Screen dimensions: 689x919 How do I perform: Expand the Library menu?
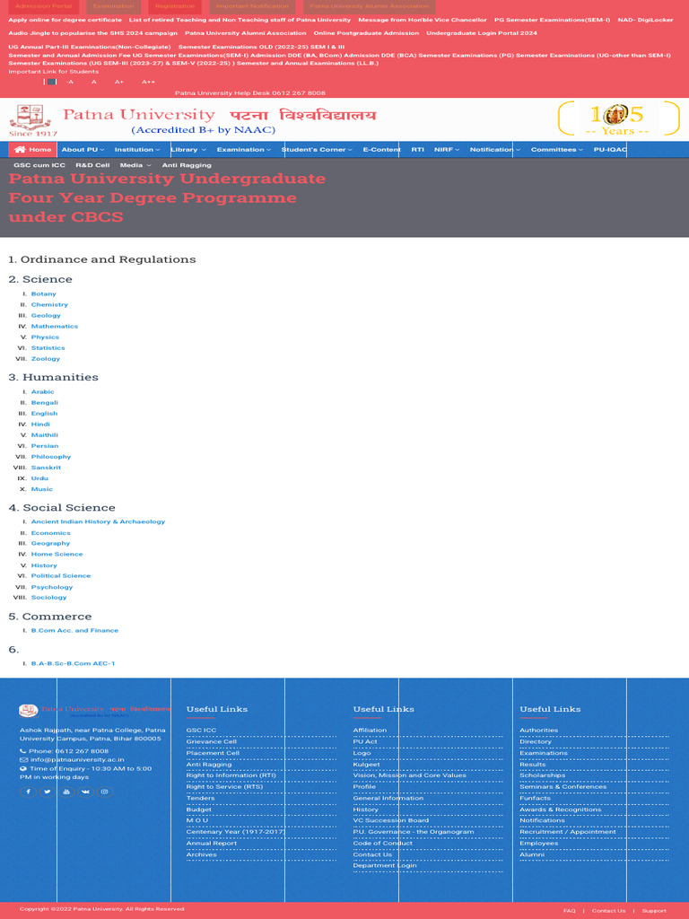tap(188, 150)
